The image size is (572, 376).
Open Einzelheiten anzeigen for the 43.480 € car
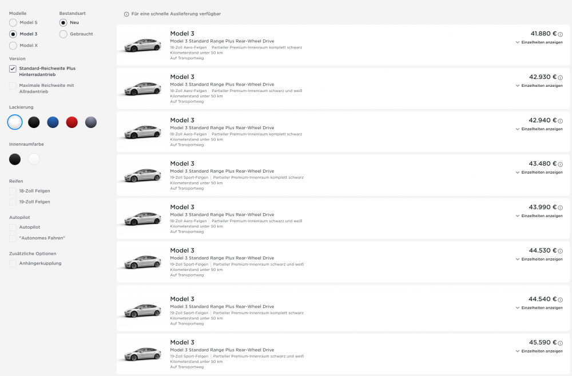[x=541, y=172]
